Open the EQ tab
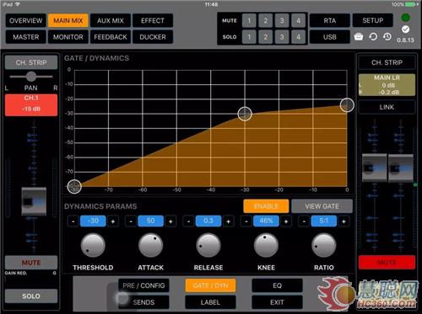422x314 pixels. (x=277, y=285)
